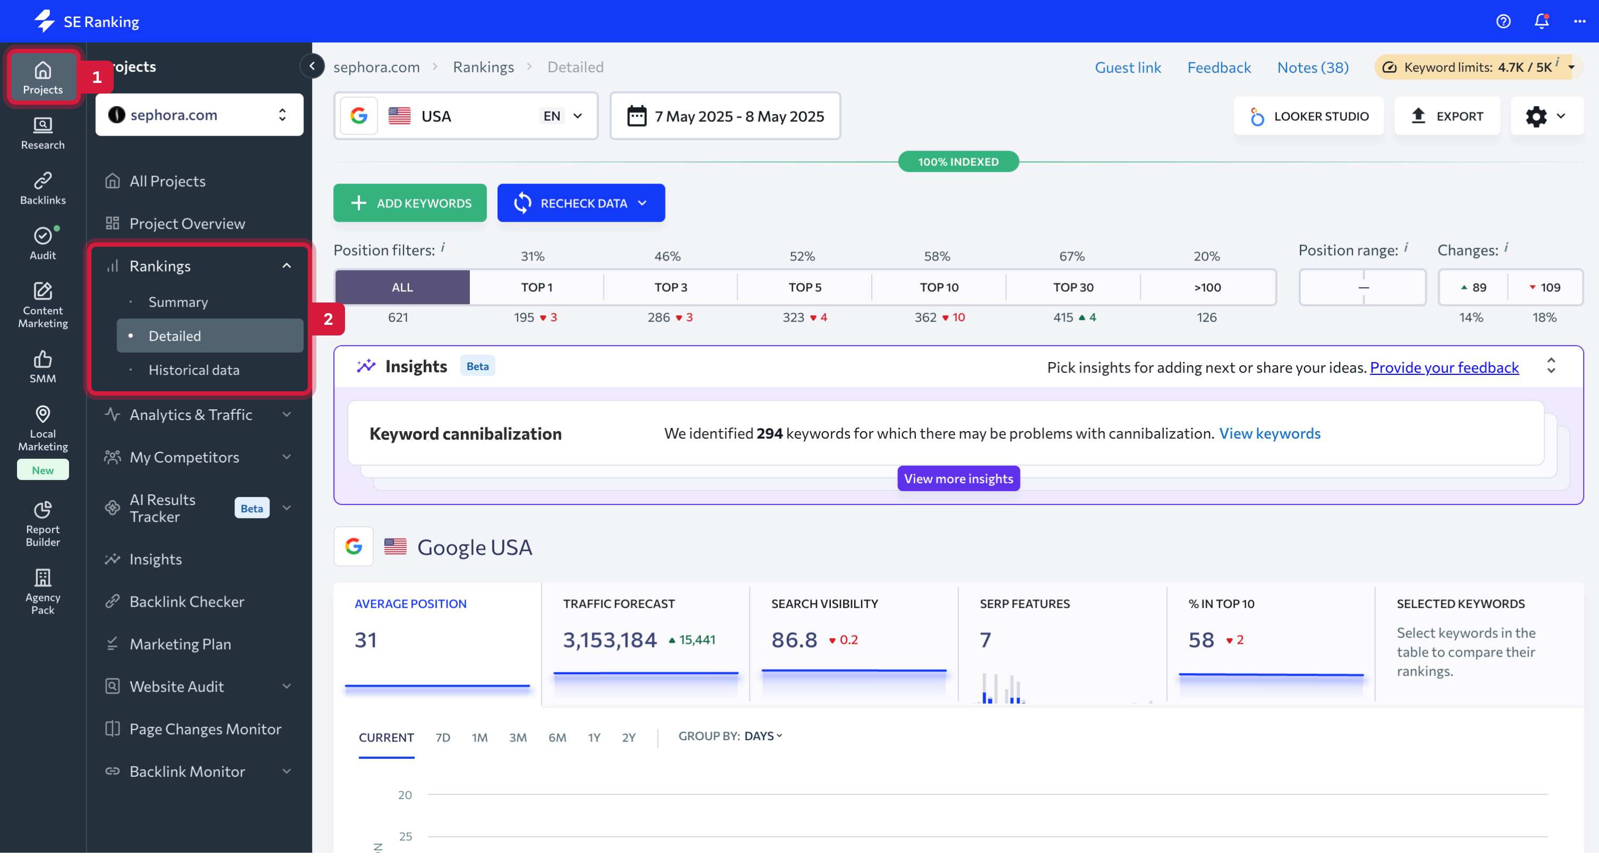The width and height of the screenshot is (1599, 857).
Task: Open the sephora.com project selector
Action: 199,115
